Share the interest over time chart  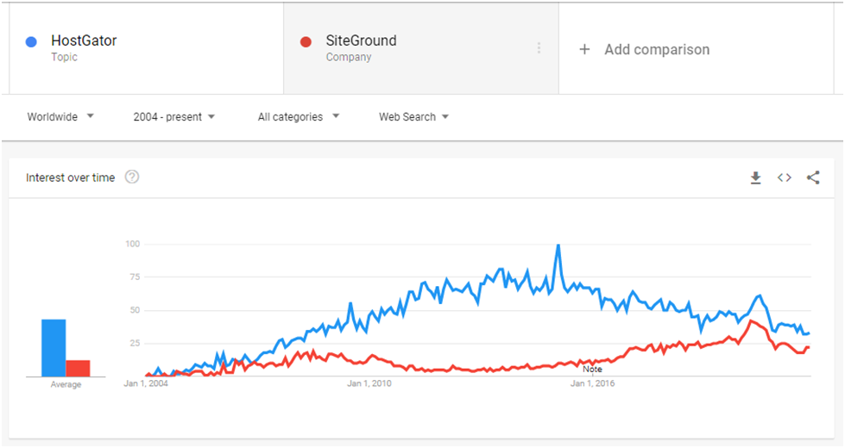(813, 177)
